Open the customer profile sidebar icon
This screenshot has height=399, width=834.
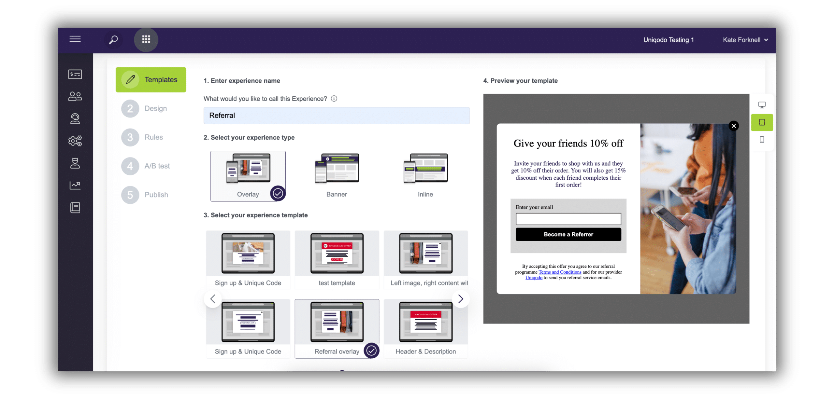pos(75,118)
